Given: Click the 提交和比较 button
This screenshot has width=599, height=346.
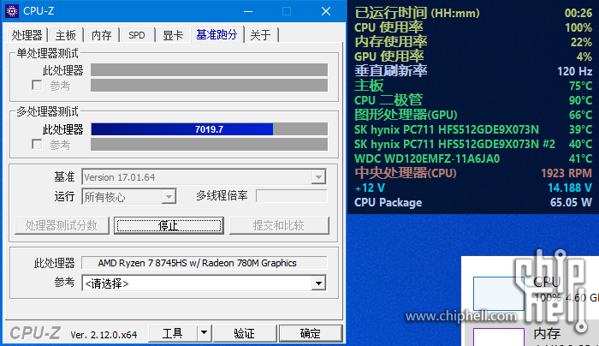Looking at the screenshot, I should [x=279, y=225].
